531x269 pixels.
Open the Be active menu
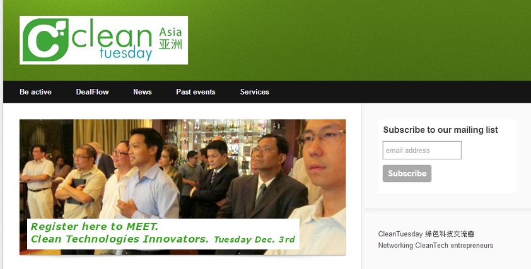(x=35, y=92)
